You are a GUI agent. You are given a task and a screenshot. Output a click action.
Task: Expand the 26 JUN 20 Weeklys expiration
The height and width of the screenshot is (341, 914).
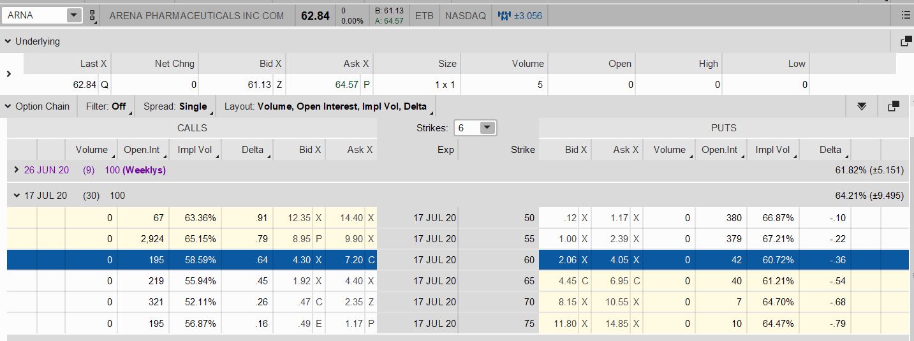coord(17,170)
